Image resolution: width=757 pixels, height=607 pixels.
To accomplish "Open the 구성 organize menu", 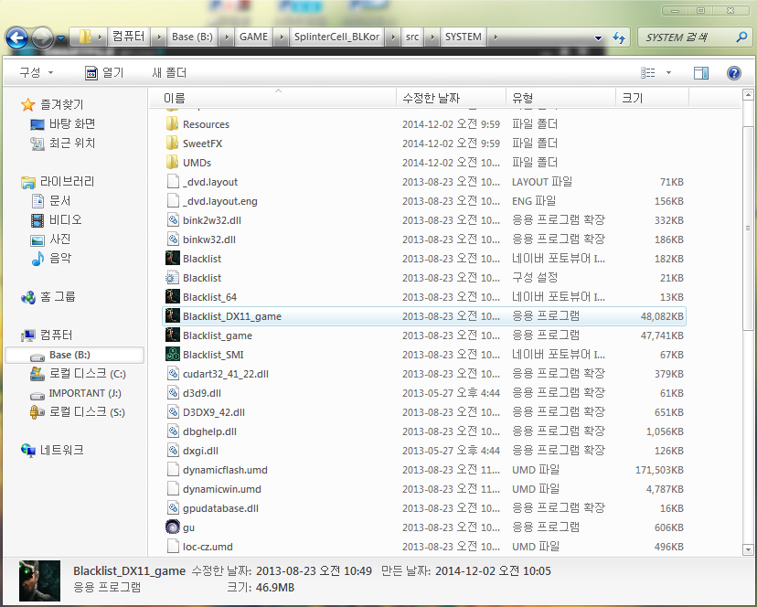I will pos(37,72).
